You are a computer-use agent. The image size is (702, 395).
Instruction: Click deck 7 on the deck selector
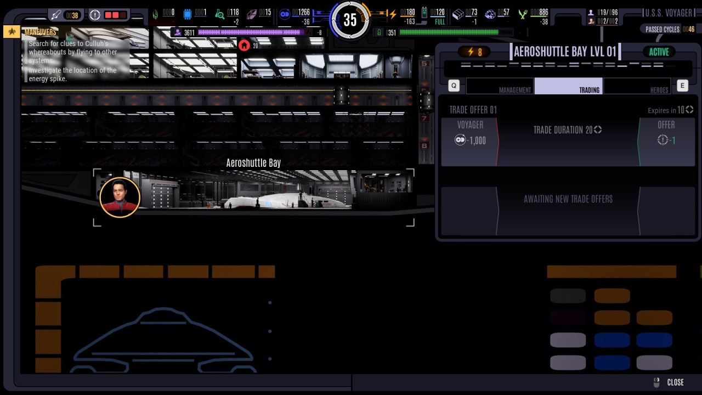(424, 118)
